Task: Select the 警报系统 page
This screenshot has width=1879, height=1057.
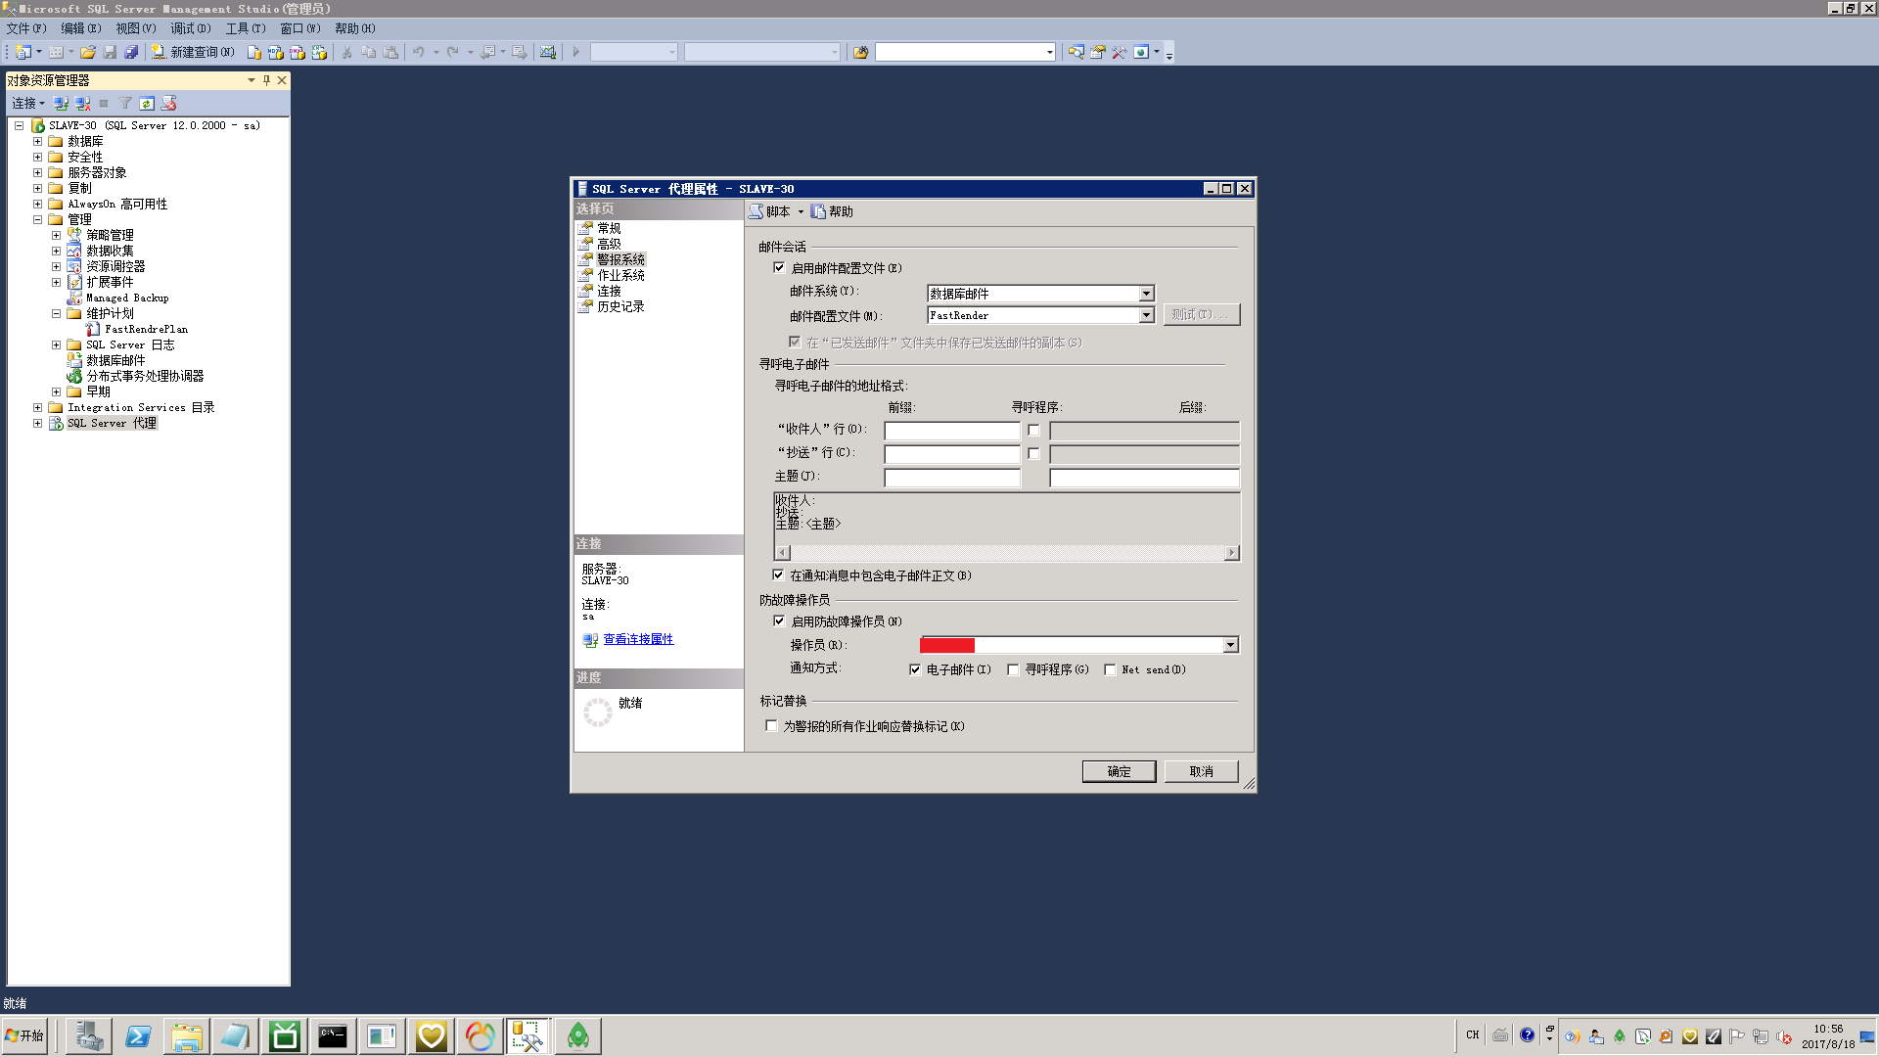Action: pyautogui.click(x=620, y=259)
